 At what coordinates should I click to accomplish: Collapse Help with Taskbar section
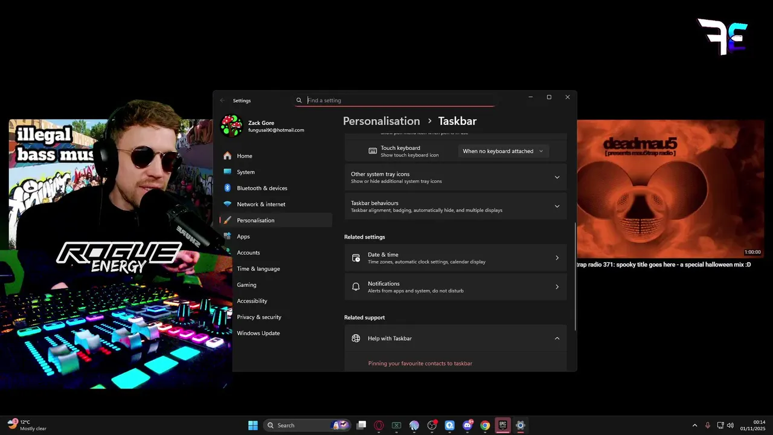click(455, 338)
